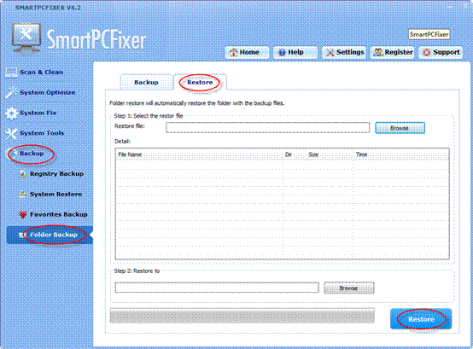Image resolution: width=473 pixels, height=349 pixels.
Task: Browse for the restore file
Action: [x=400, y=128]
